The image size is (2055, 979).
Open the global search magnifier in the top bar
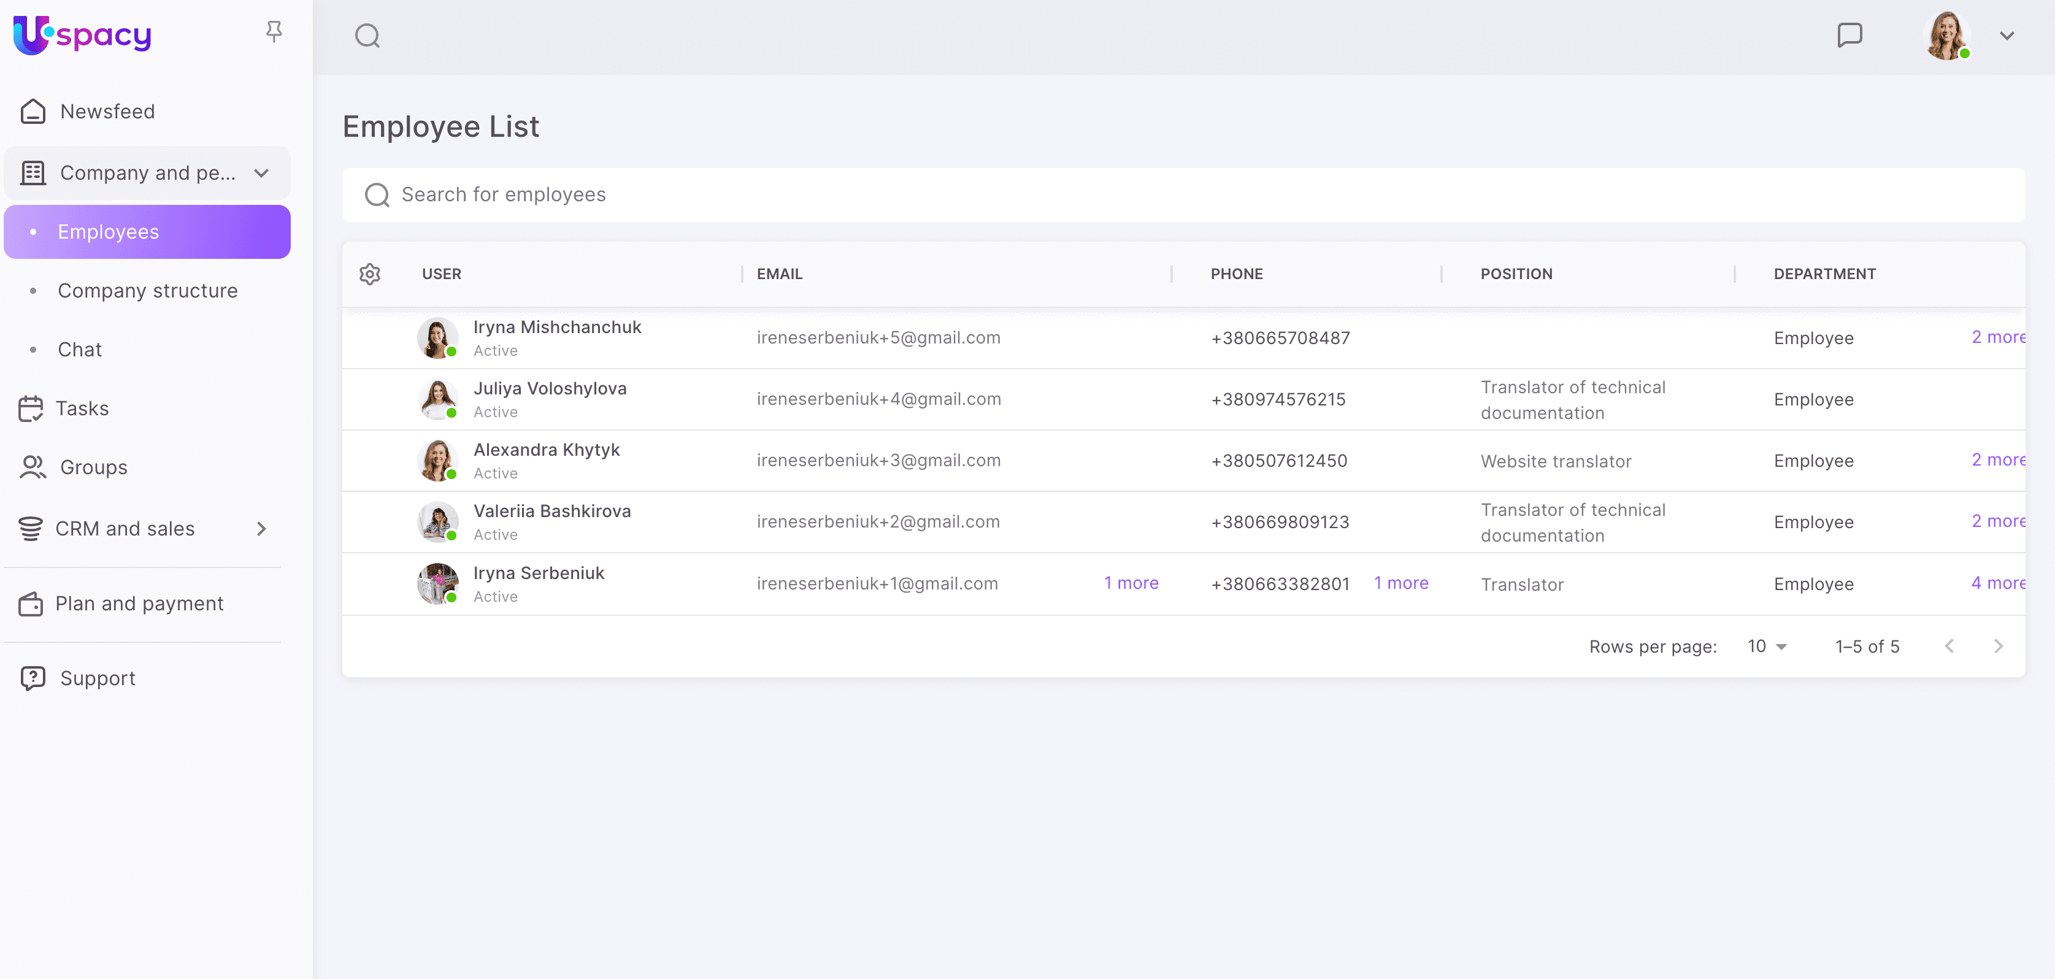coord(368,35)
